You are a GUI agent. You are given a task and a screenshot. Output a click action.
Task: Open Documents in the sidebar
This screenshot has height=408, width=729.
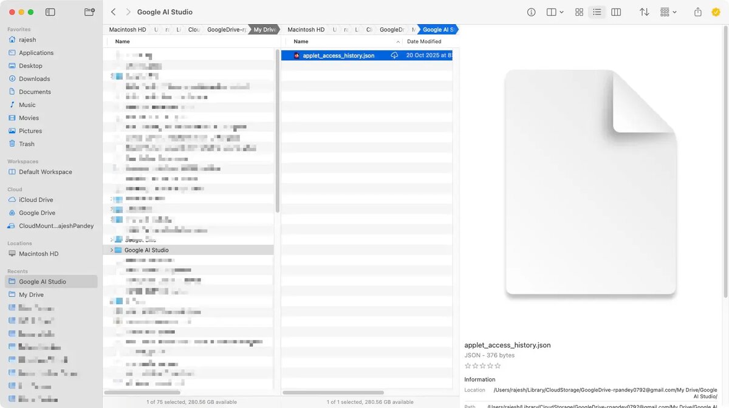point(35,92)
